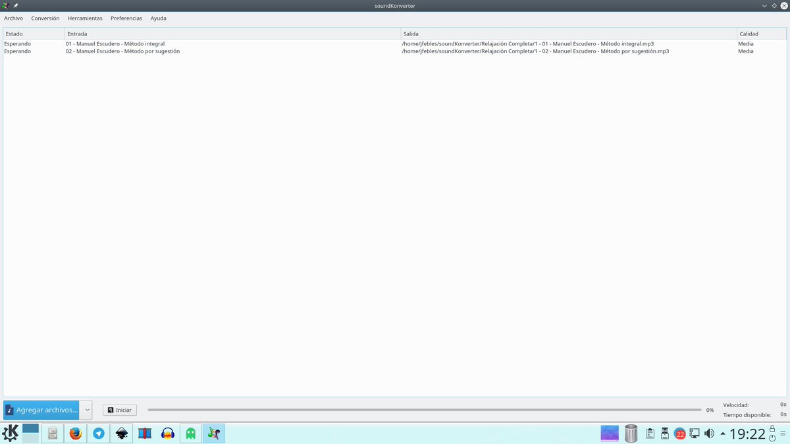Screen dimensions: 790x444
Task: Click output path ending 'Método por sugestión.mp3'
Action: (536, 51)
